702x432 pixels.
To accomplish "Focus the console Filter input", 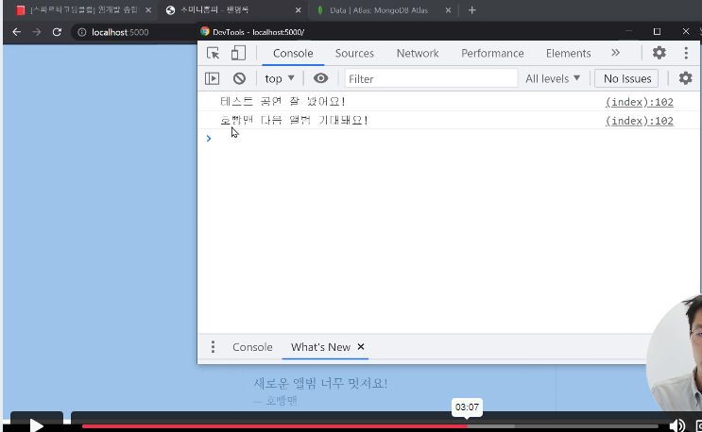I will 431,78.
